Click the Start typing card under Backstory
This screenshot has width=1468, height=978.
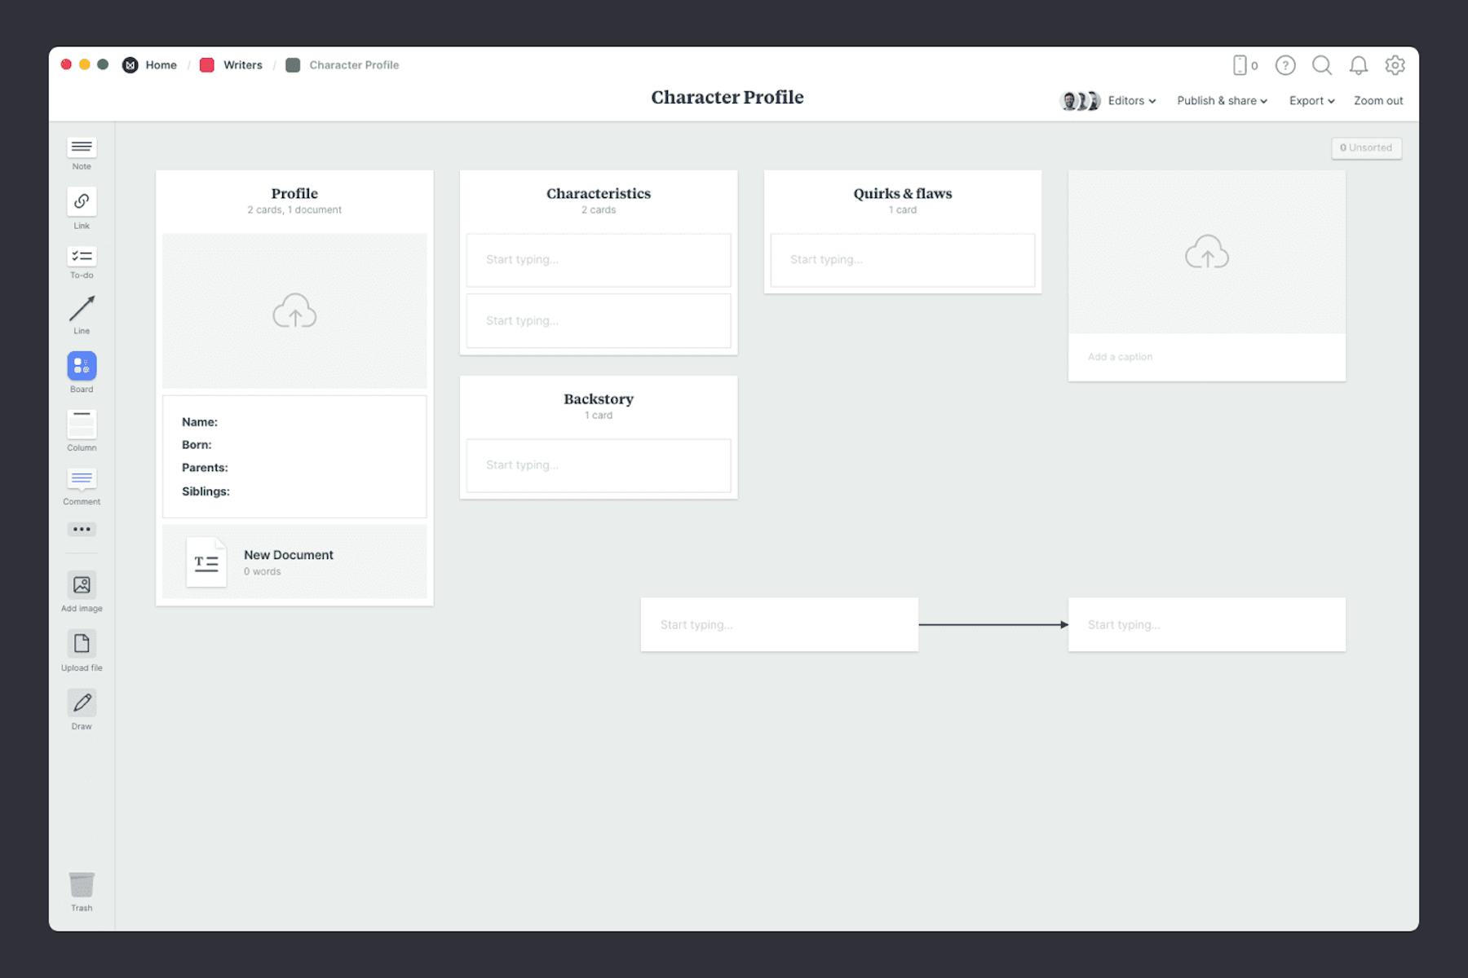click(x=598, y=465)
